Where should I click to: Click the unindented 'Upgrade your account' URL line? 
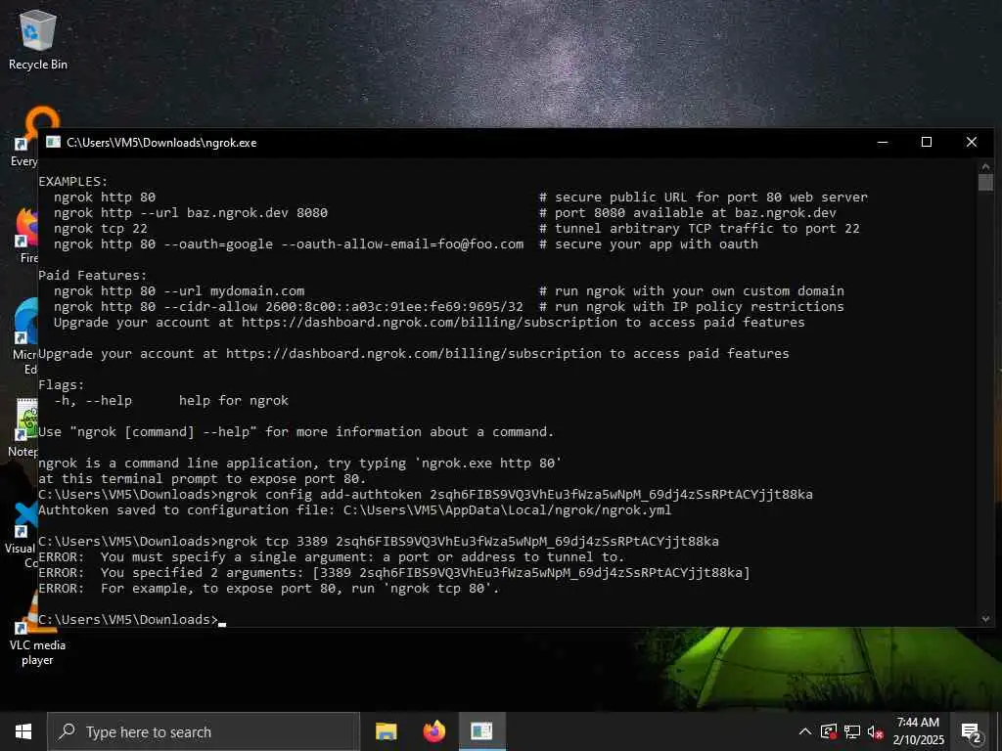[414, 353]
